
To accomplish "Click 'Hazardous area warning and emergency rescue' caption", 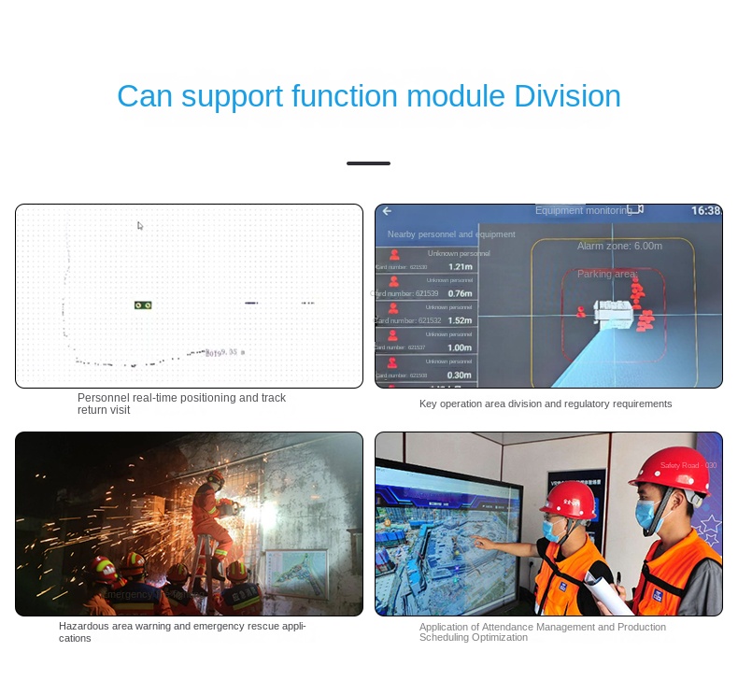I will click(x=182, y=632).
